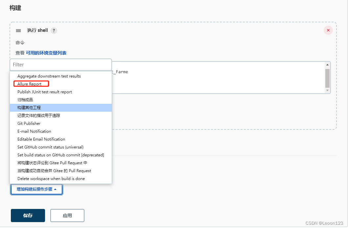Click the drag handle of 执行 shell step

tap(18, 31)
